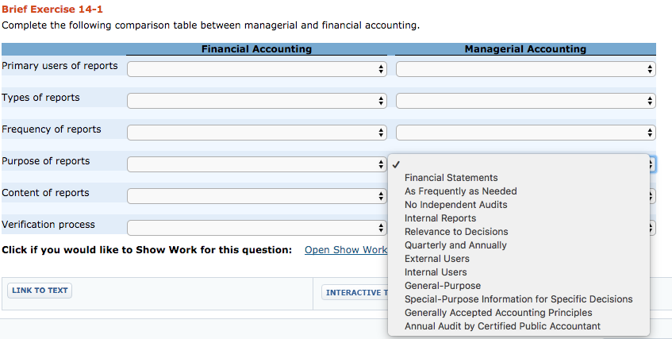Click the LINK TO TEXT button
Viewport: 672px width, 339px height.
[x=40, y=291]
